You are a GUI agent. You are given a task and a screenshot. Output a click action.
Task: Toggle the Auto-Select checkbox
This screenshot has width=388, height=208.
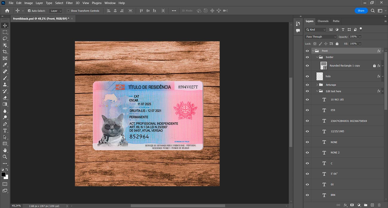(x=29, y=11)
